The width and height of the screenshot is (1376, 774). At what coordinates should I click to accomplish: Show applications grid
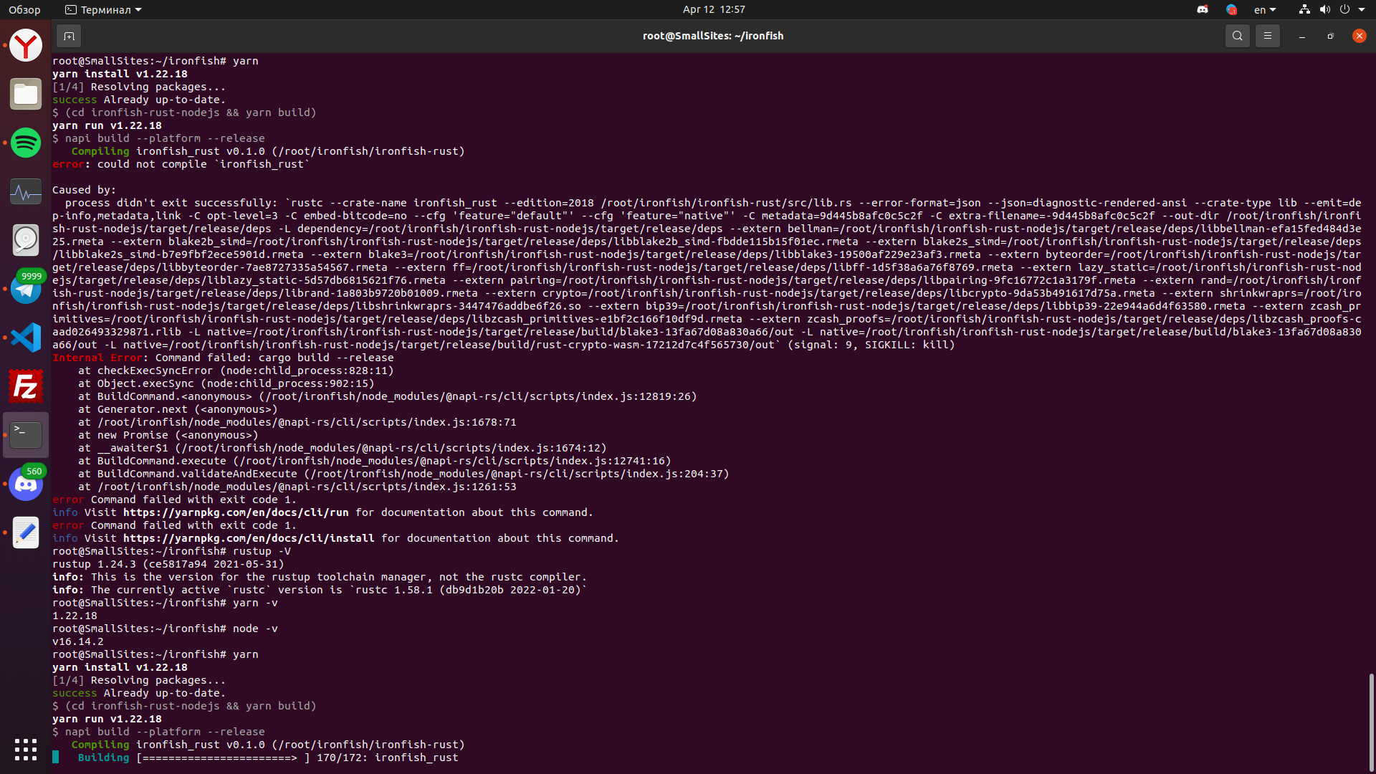[x=26, y=749]
